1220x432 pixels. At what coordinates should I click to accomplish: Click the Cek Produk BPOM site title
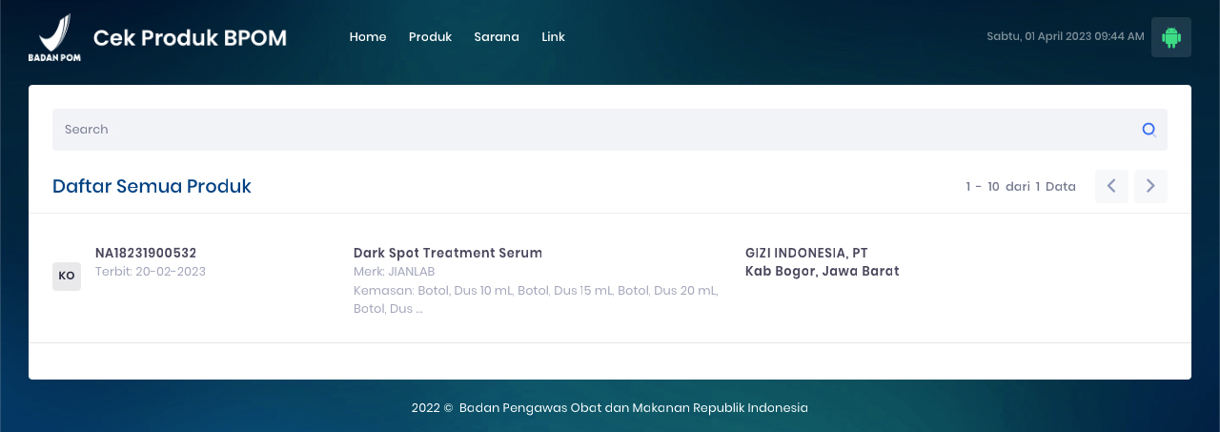click(x=190, y=37)
